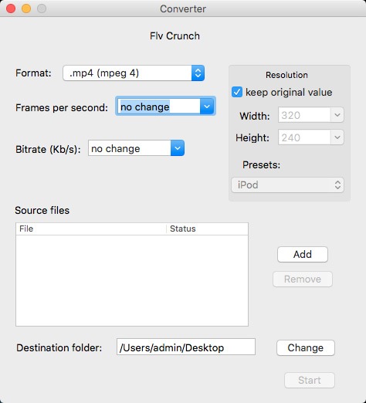
Task: Focus the Destination folder path field
Action: click(x=186, y=347)
